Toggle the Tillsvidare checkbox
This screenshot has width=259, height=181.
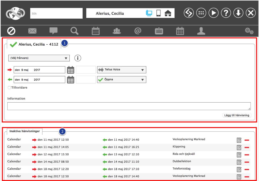(x=9, y=88)
